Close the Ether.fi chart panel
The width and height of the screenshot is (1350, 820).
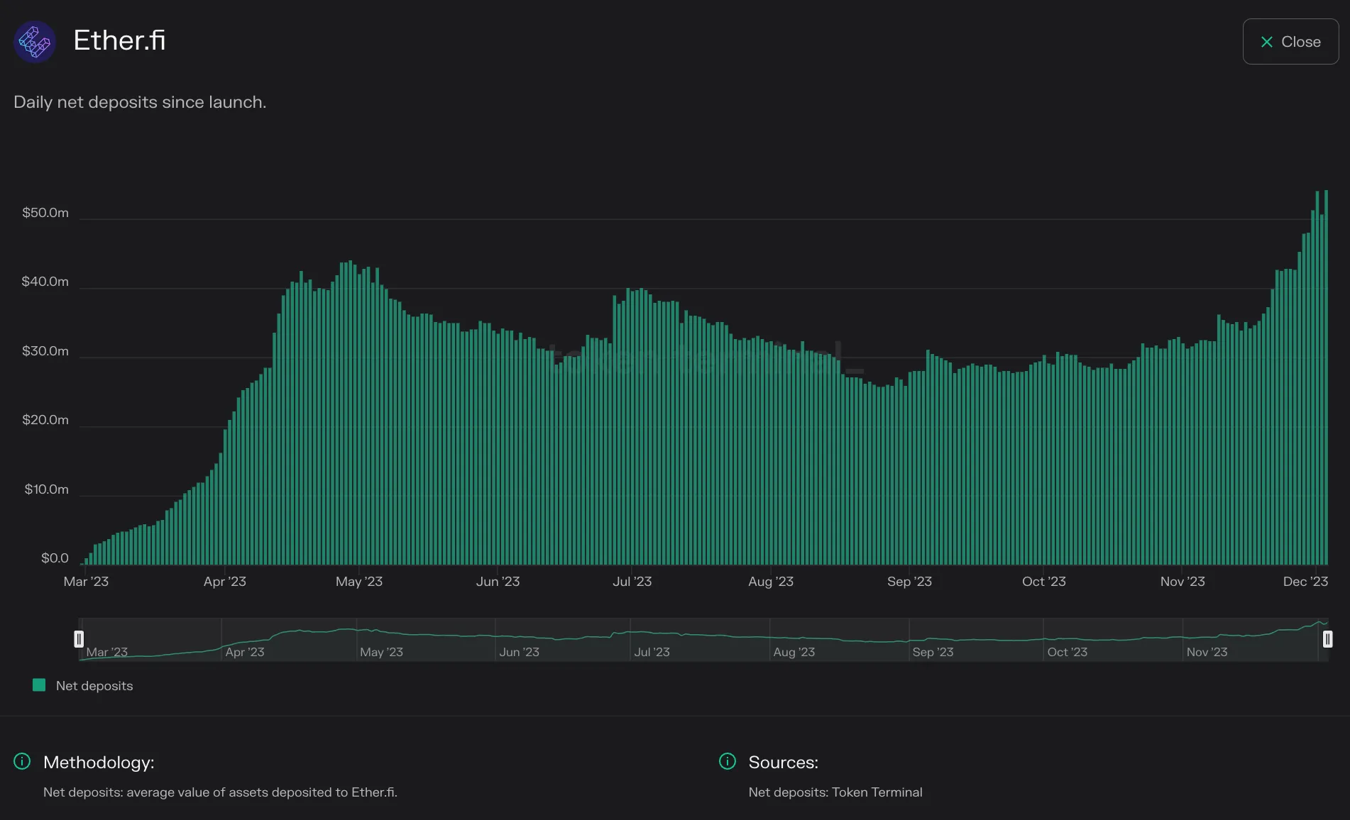click(1290, 42)
